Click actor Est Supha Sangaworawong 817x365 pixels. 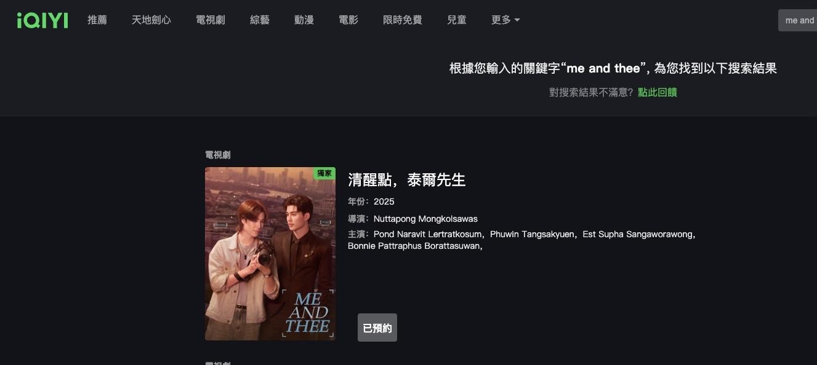pos(639,234)
